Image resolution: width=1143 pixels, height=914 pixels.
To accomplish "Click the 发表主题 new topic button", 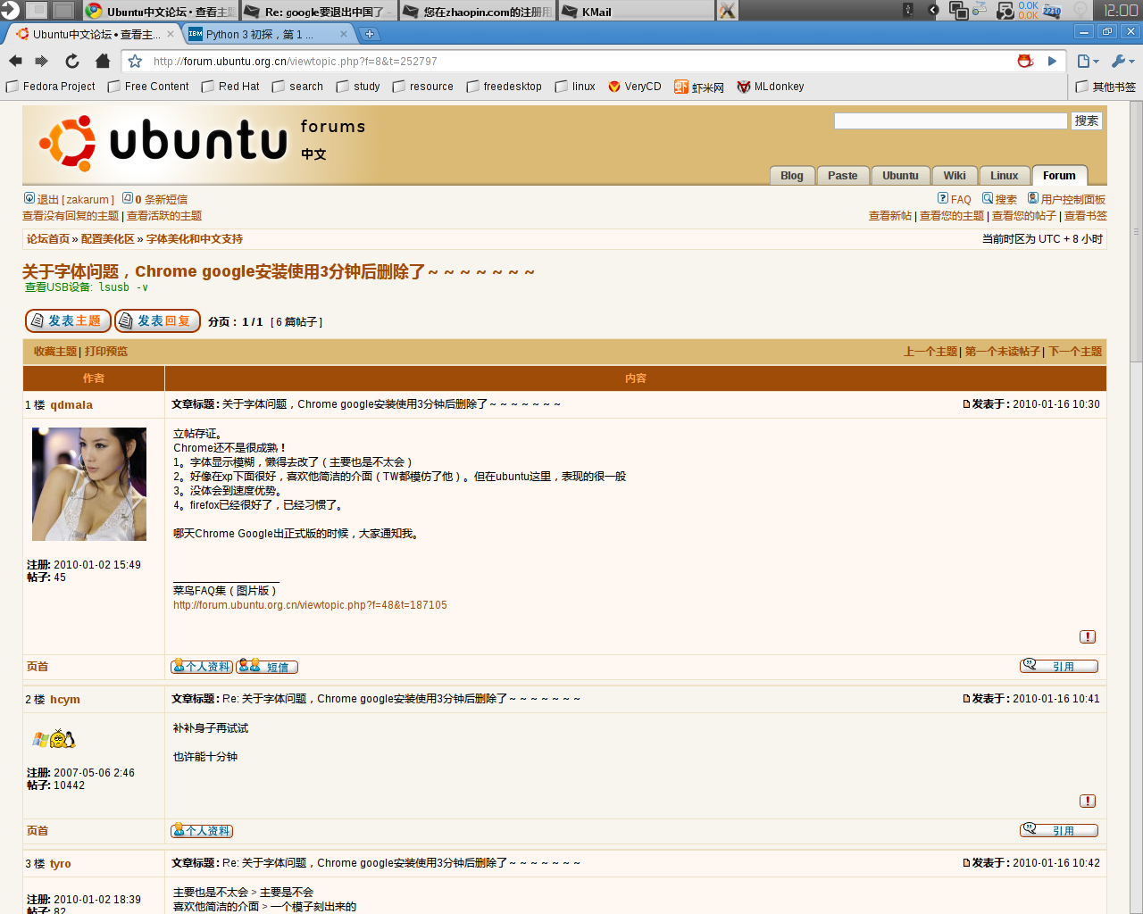I will [68, 320].
